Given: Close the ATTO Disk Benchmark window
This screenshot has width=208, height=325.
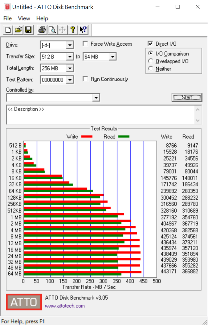Looking at the screenshot, I should tap(198, 7).
